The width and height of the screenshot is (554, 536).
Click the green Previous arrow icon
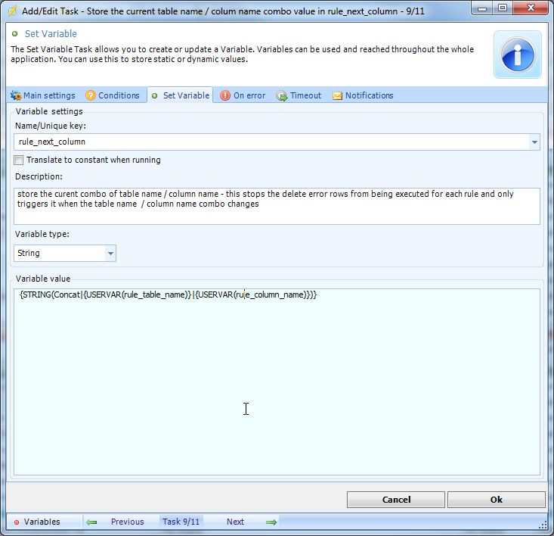pyautogui.click(x=91, y=522)
